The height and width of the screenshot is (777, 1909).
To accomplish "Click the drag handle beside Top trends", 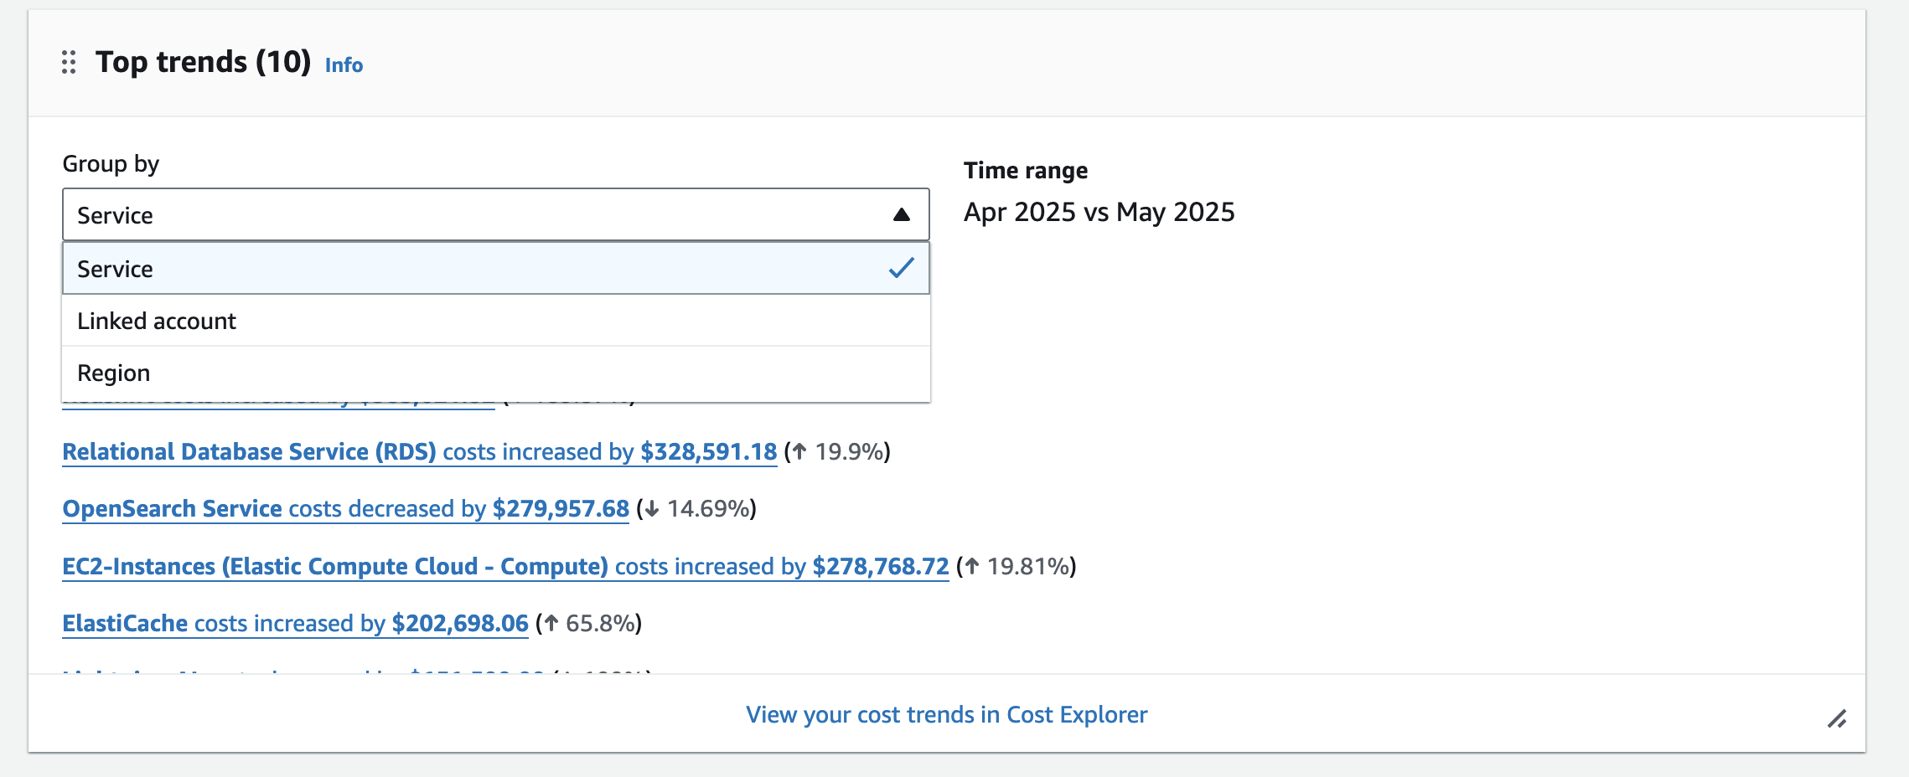I will pos(69,62).
